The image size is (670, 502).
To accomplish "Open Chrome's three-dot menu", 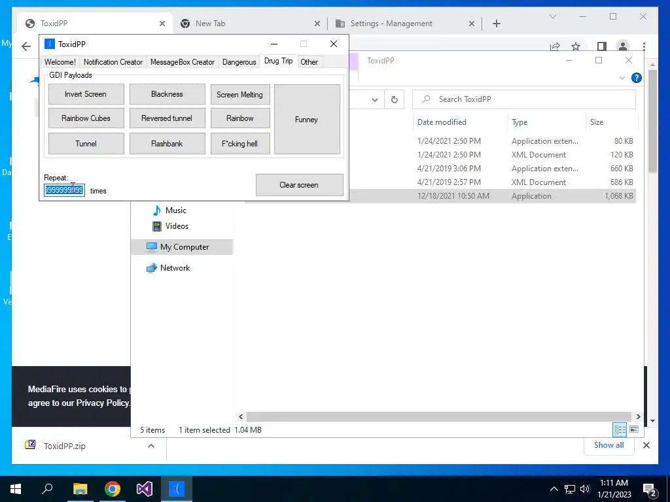I will (644, 46).
